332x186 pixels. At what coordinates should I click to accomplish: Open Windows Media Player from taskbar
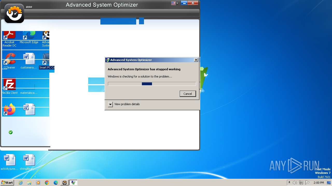pos(38,183)
